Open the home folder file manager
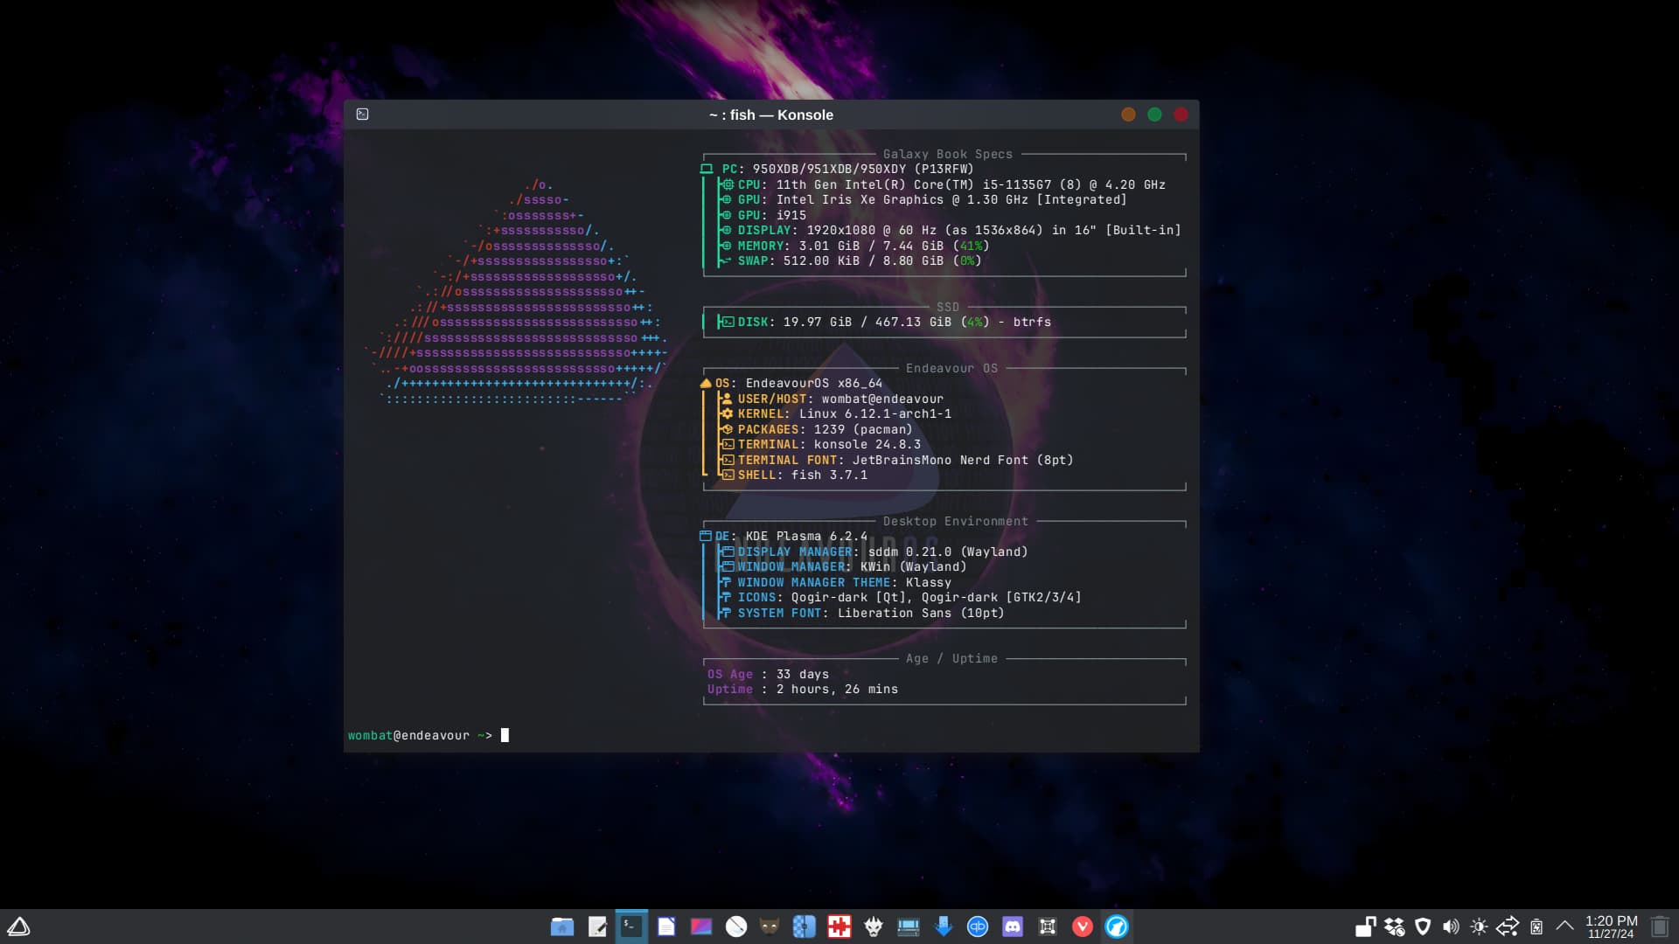 click(562, 927)
